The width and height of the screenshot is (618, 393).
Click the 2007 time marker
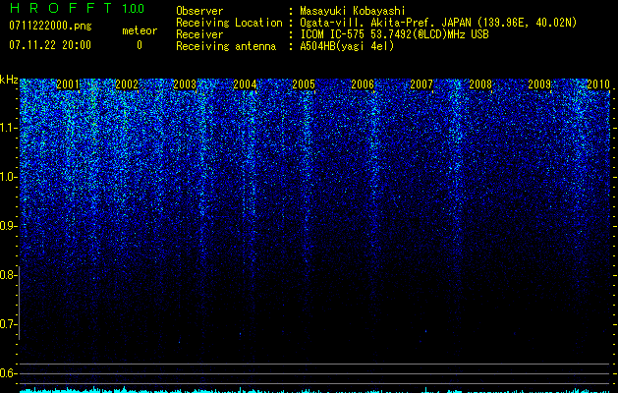pyautogui.click(x=421, y=84)
